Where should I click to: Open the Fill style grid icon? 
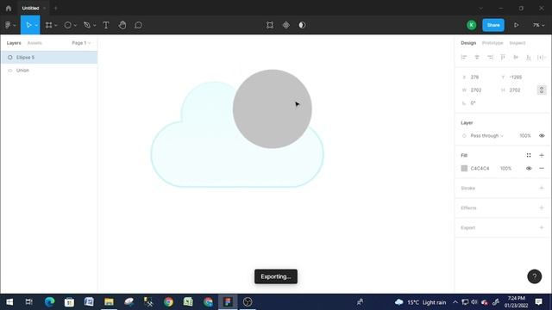[529, 155]
